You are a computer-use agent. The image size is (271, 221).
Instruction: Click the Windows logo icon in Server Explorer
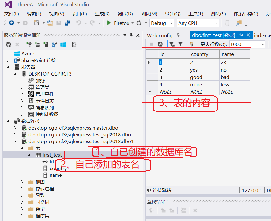point(63,45)
